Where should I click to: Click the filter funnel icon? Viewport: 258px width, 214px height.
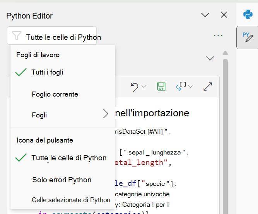[17, 35]
